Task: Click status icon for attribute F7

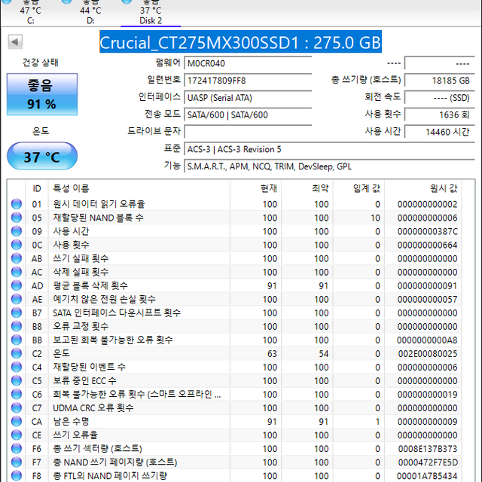Action: coord(17,462)
